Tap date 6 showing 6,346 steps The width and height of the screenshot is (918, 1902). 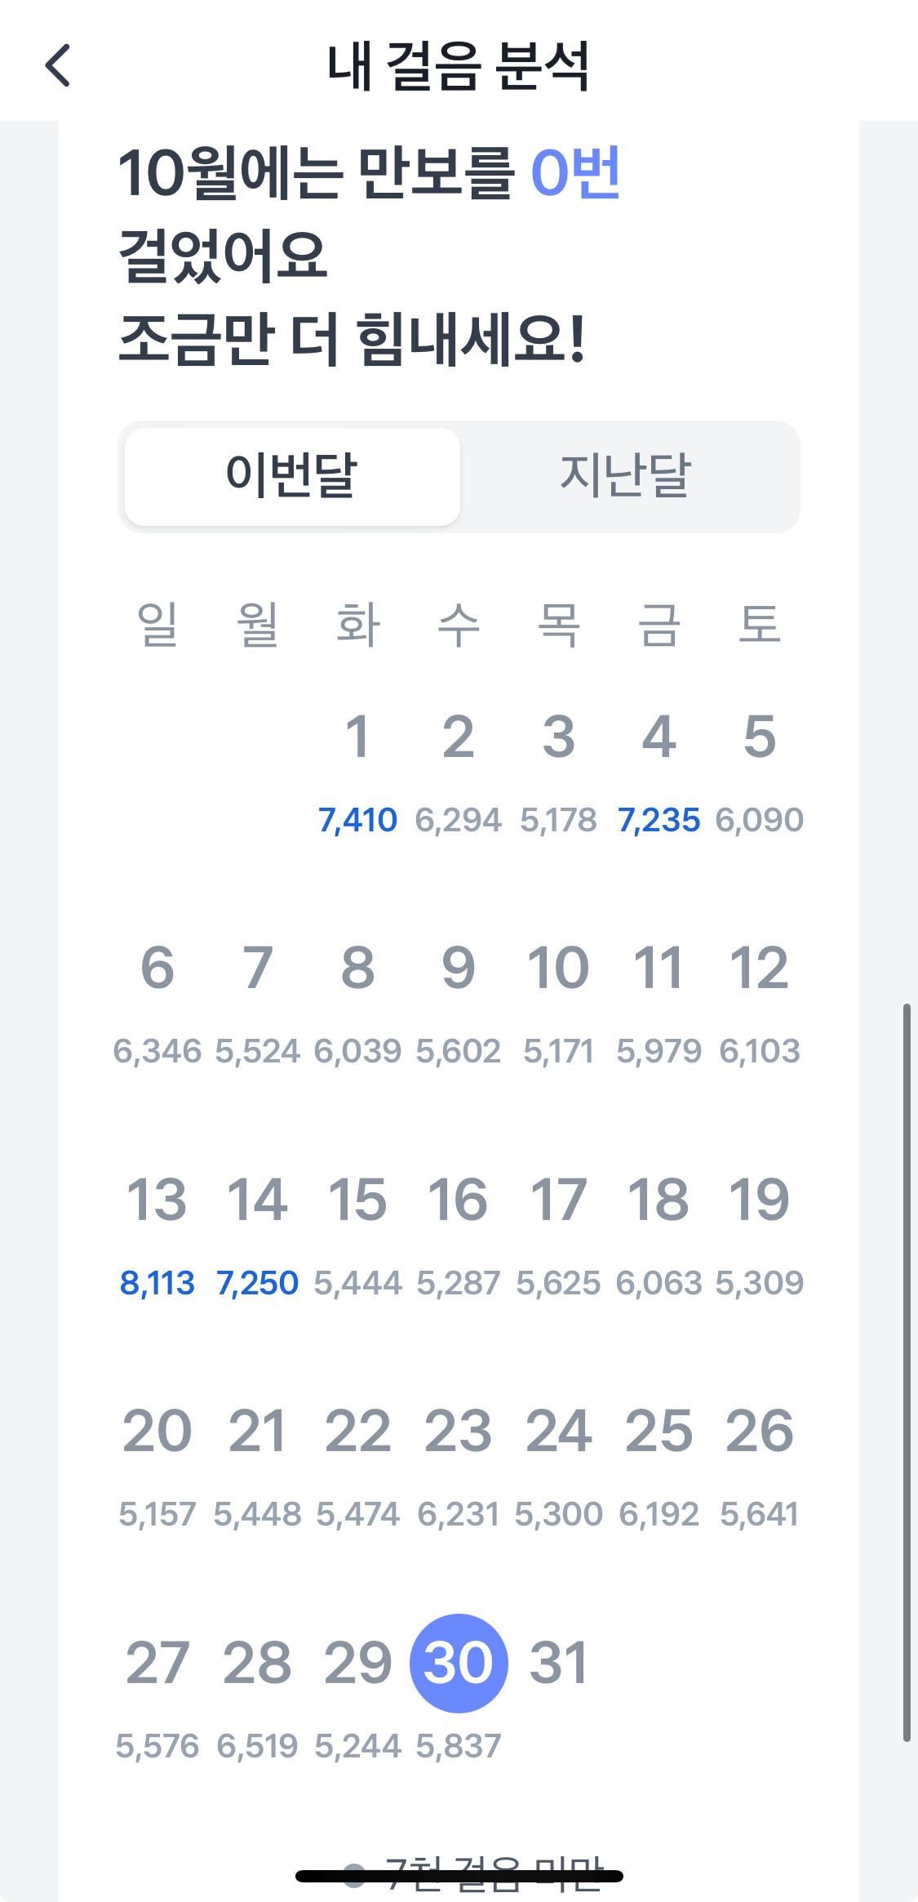[x=157, y=969]
